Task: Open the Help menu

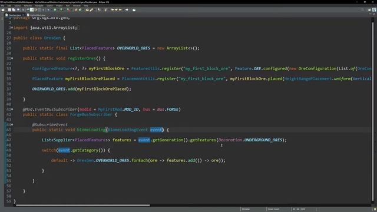Action: tap(86, 5)
